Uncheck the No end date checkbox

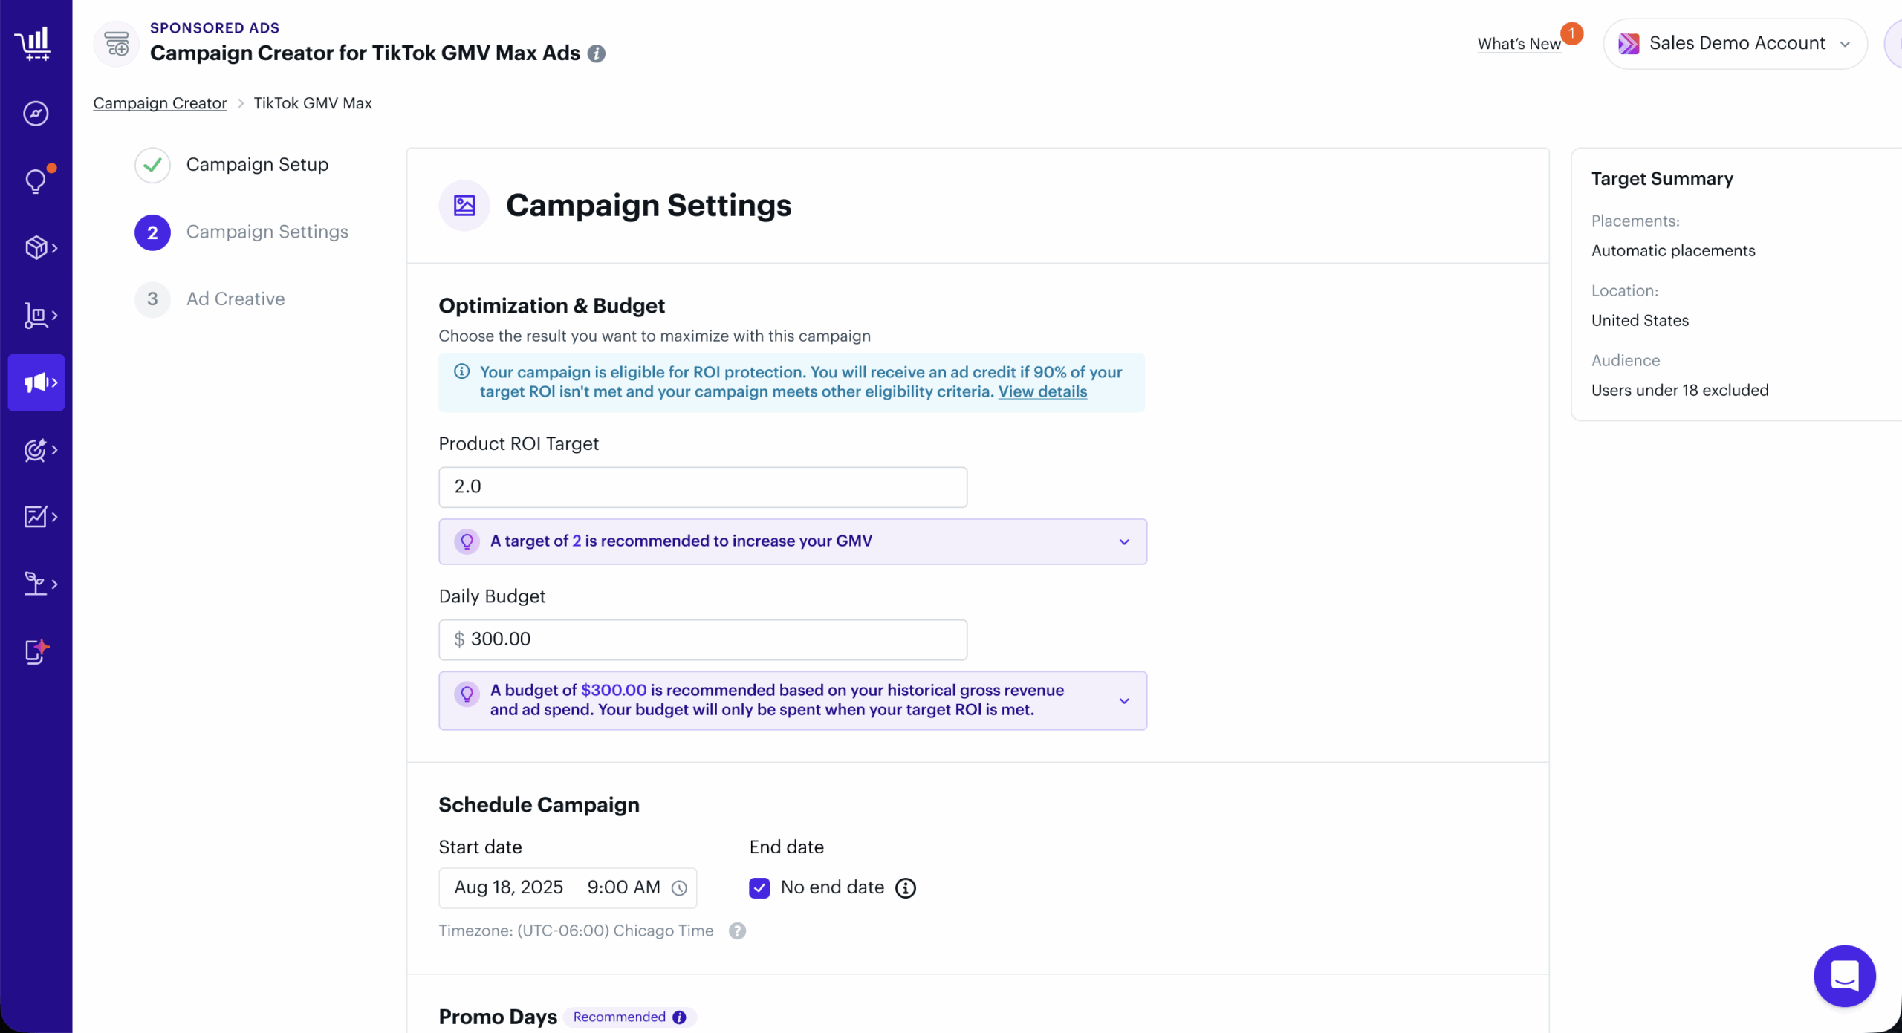(759, 888)
